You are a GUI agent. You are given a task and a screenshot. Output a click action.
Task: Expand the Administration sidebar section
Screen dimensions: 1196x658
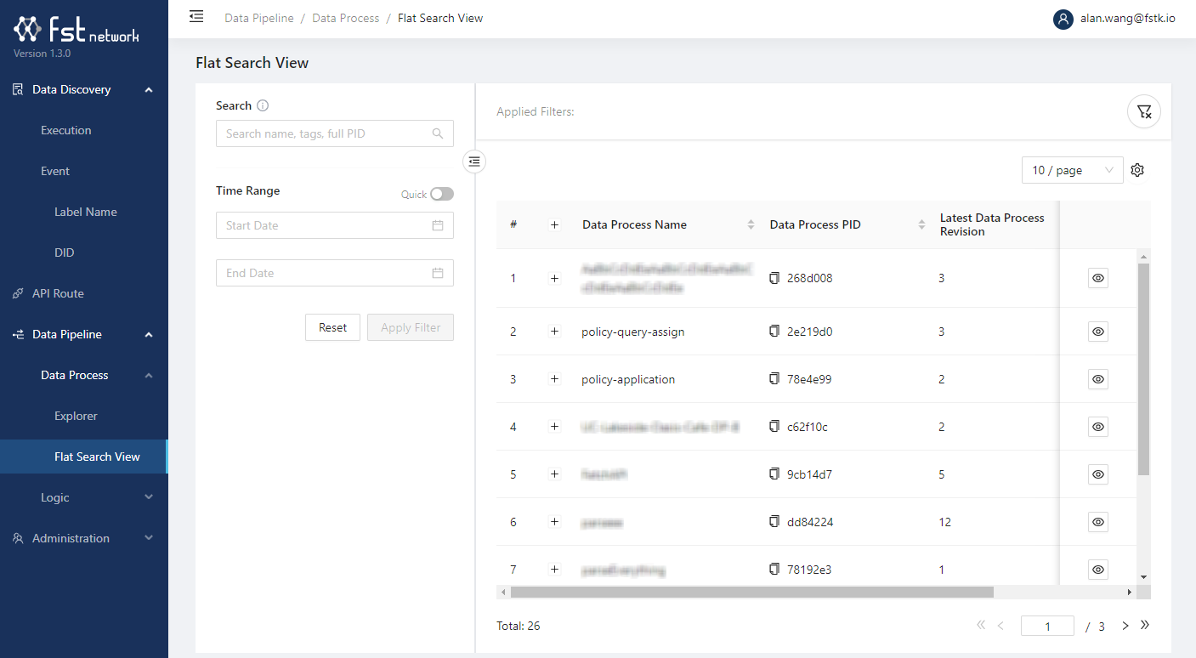pos(84,538)
